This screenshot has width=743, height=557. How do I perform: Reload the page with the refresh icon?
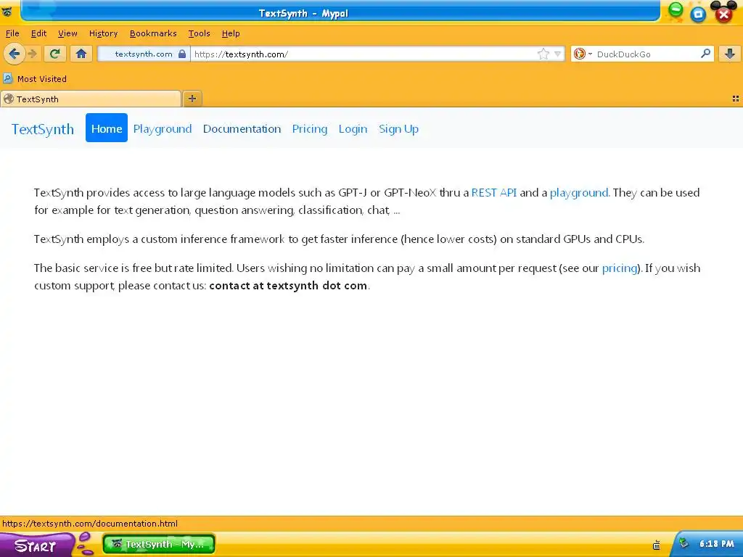point(55,54)
